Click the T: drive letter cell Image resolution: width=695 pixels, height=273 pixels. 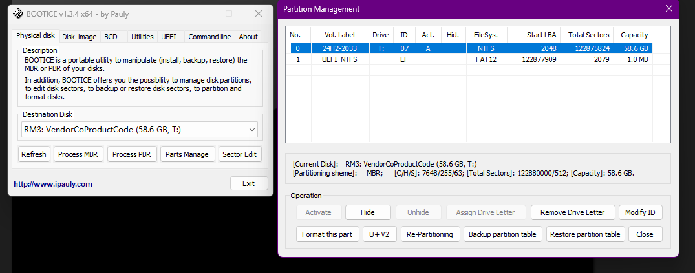[x=381, y=48]
